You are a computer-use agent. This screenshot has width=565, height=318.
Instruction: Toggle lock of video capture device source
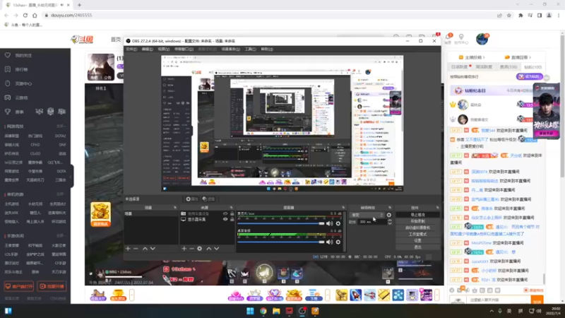coord(232,214)
